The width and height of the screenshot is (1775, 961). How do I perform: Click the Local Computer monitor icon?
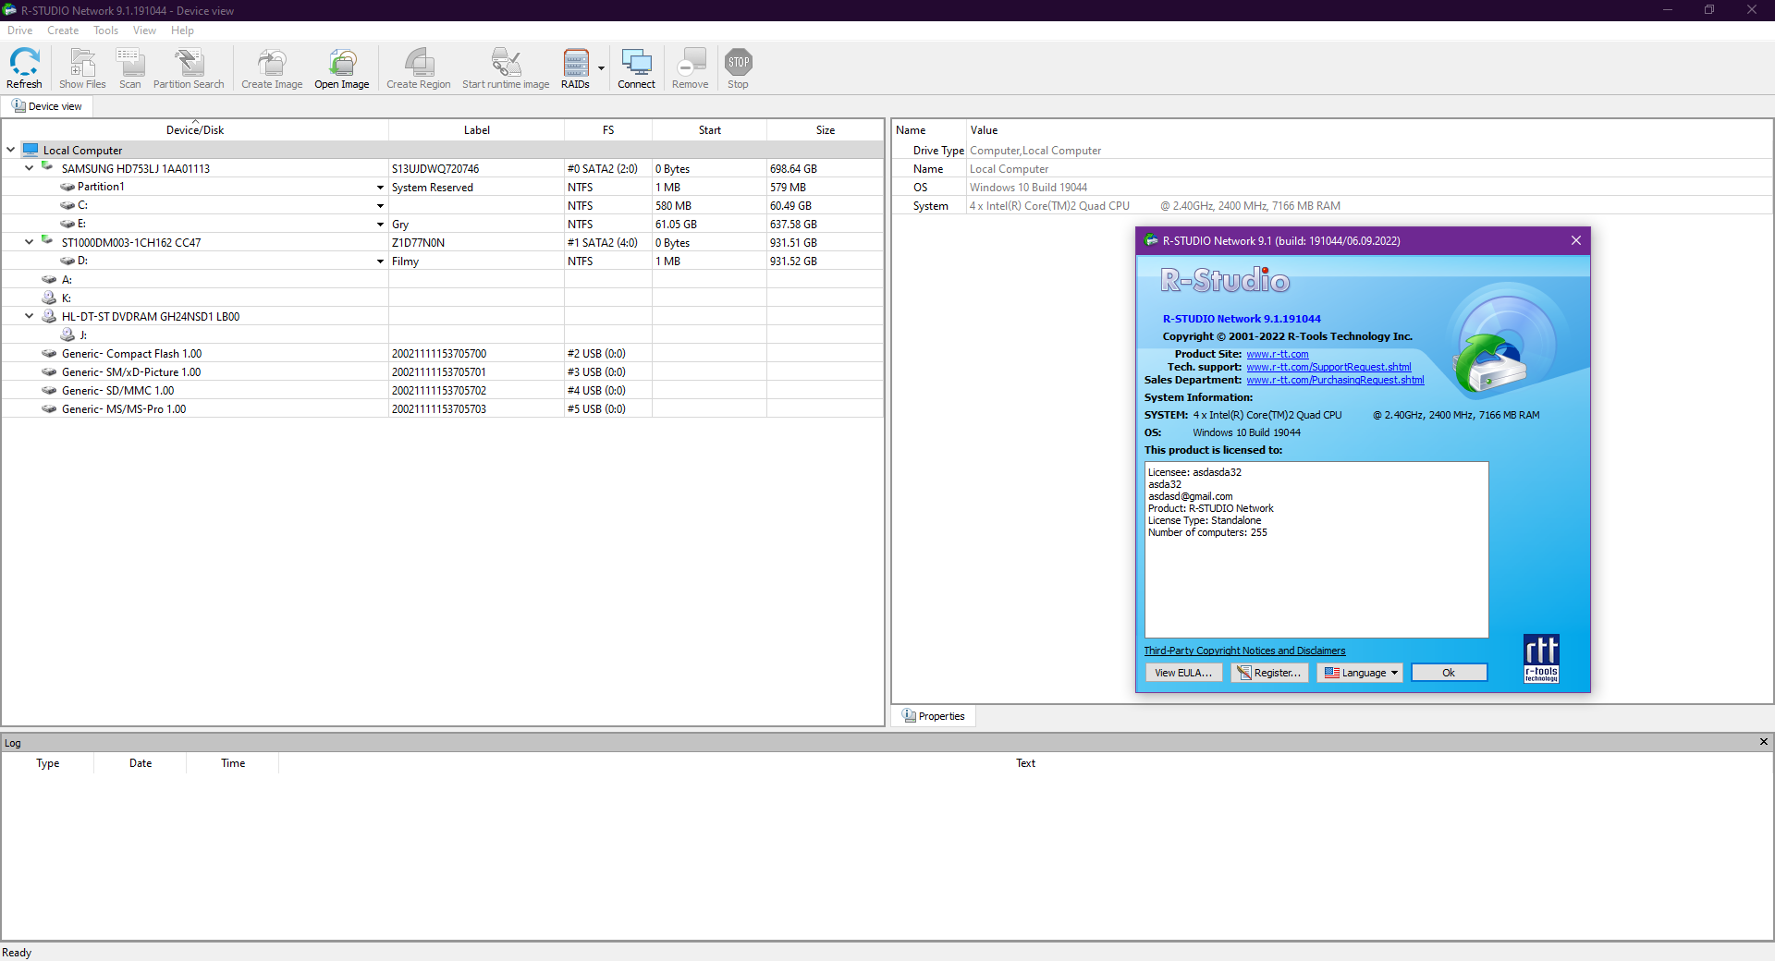point(31,150)
